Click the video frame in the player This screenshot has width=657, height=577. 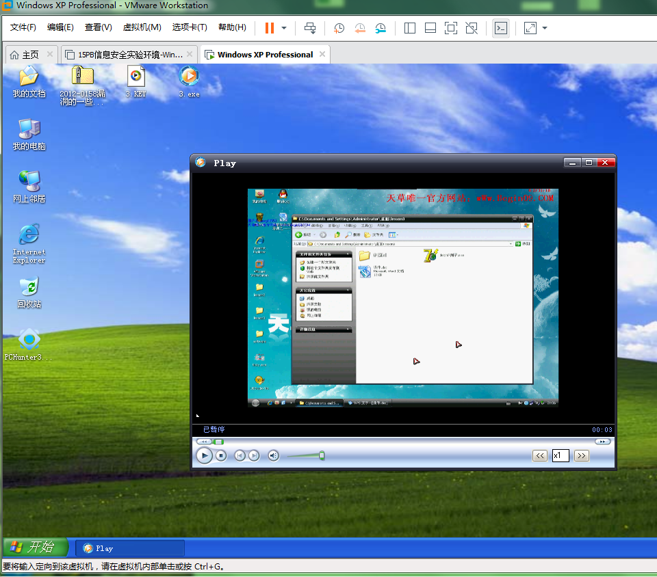402,298
